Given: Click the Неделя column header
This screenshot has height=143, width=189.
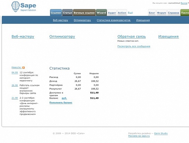Looking at the screenshot, I should pos(94,73).
